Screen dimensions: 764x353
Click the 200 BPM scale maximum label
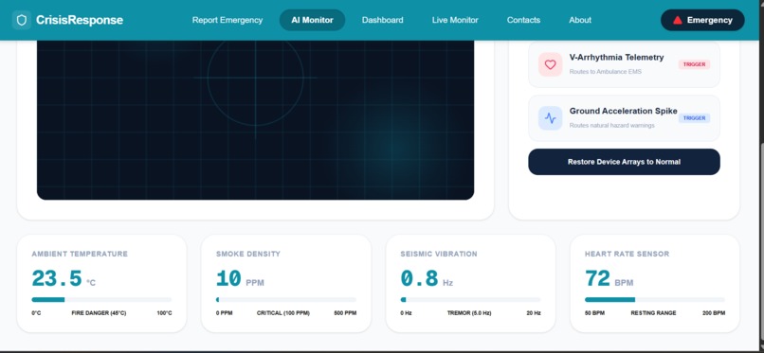[x=714, y=313]
